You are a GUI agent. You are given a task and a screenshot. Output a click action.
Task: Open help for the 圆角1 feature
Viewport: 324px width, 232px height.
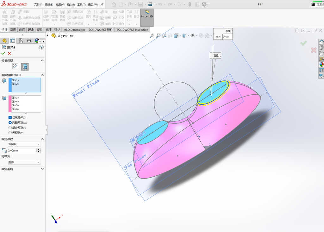point(41,47)
